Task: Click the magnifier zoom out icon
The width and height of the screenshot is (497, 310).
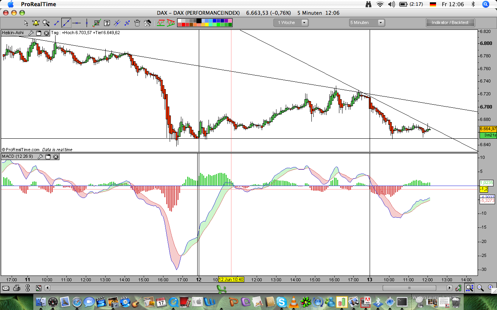Action: click(x=480, y=288)
